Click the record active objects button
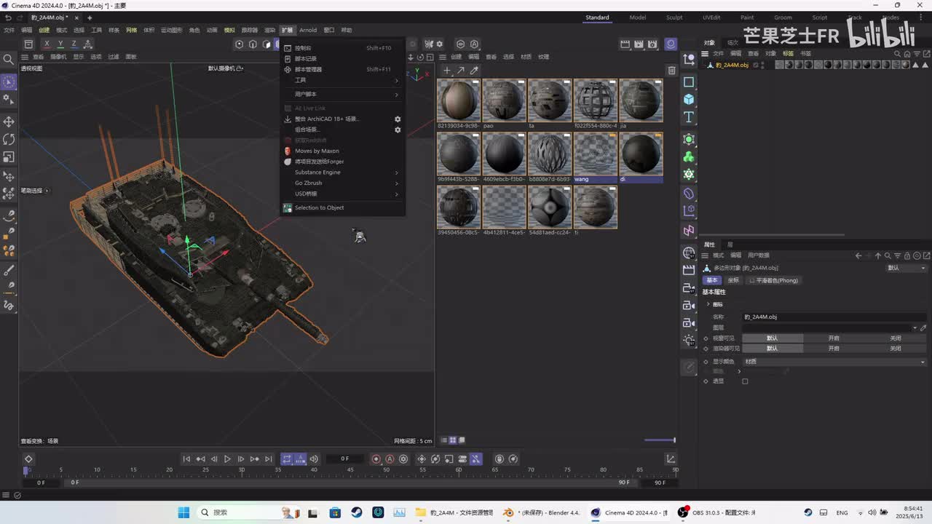 click(x=376, y=459)
